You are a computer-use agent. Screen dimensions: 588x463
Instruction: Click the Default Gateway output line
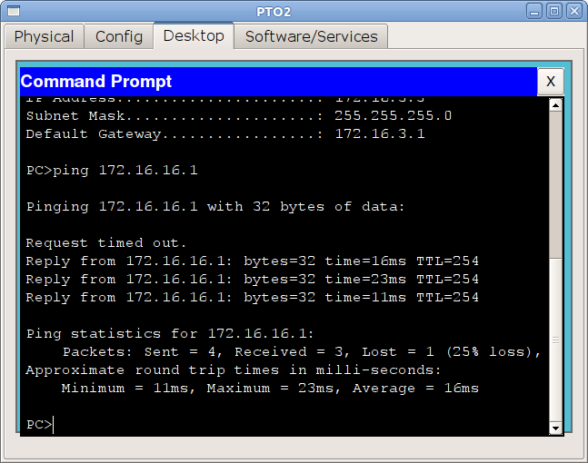coord(224,133)
